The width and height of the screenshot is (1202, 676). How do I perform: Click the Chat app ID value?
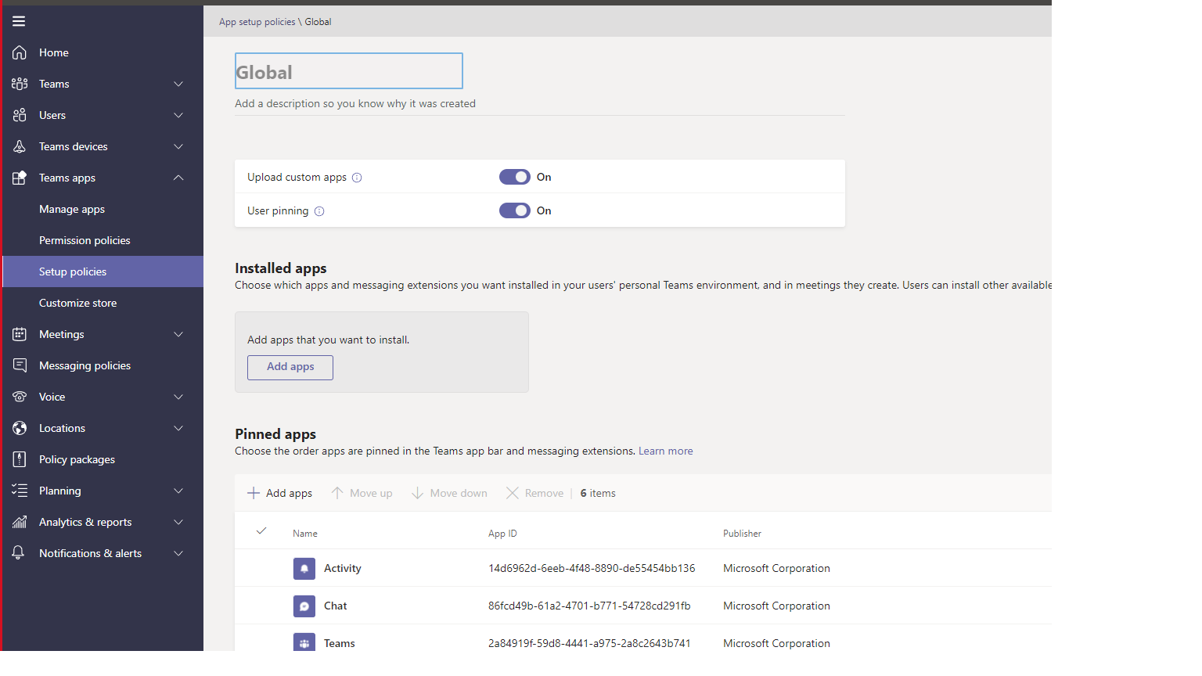point(589,606)
